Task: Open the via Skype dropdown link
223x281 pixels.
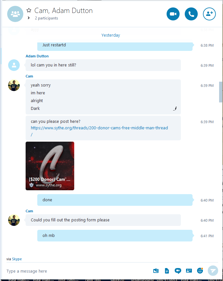Action: (x=17, y=259)
